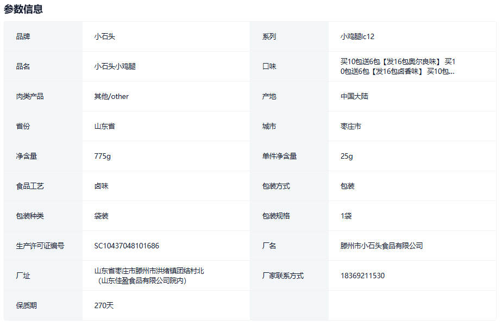The height and width of the screenshot is (325, 502).
Task: Select the origin value 中国大陆
Action: coord(354,96)
